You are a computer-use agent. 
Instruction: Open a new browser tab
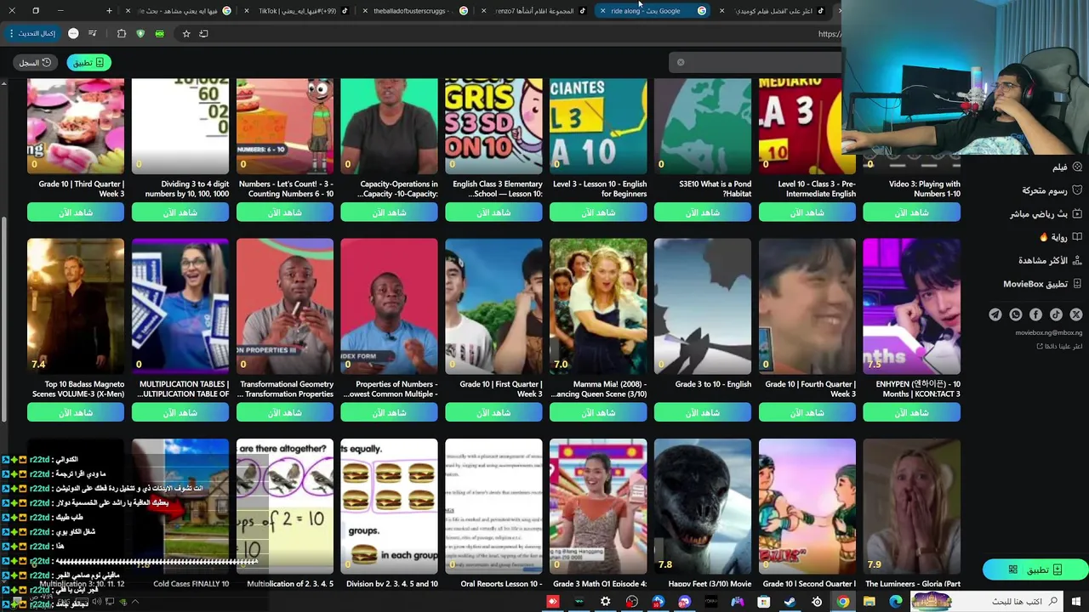[x=109, y=10]
